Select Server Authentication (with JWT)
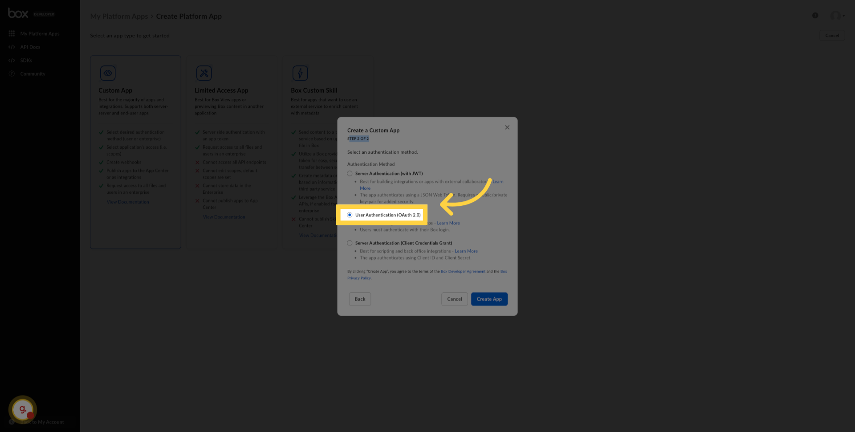This screenshot has height=432, width=855. [x=350, y=173]
